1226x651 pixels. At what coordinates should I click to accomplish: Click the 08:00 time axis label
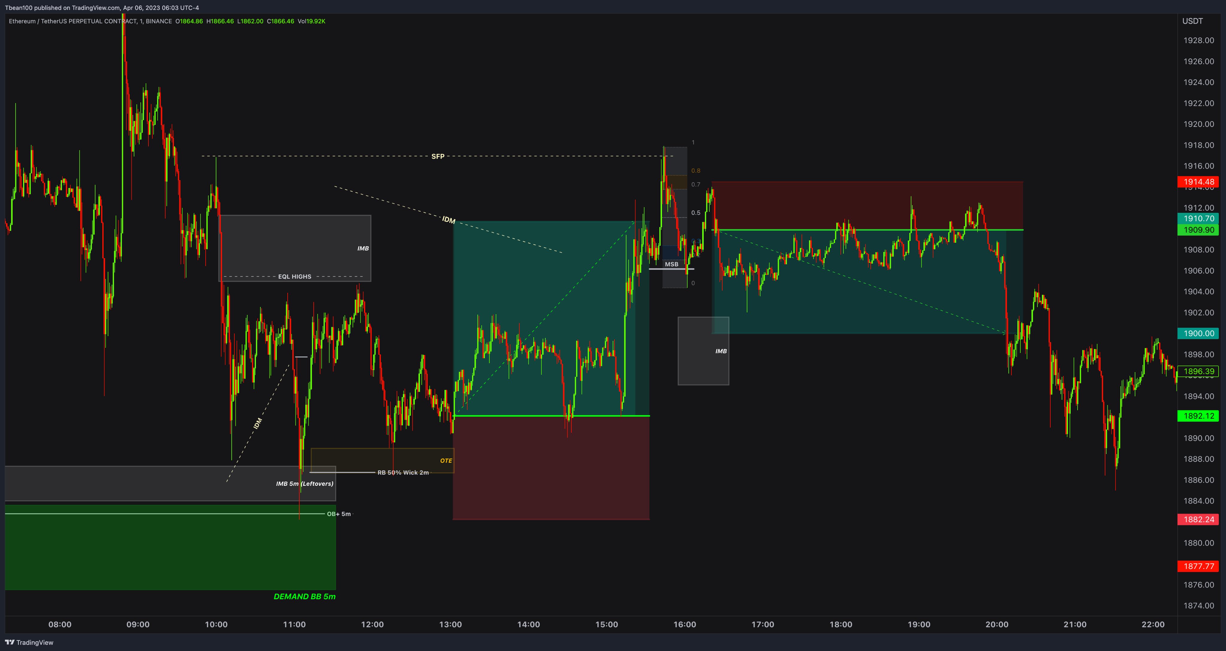tap(60, 624)
